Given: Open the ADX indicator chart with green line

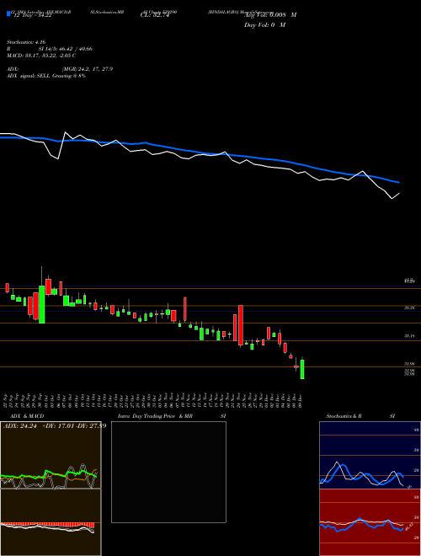Looking at the screenshot, I should (51, 455).
